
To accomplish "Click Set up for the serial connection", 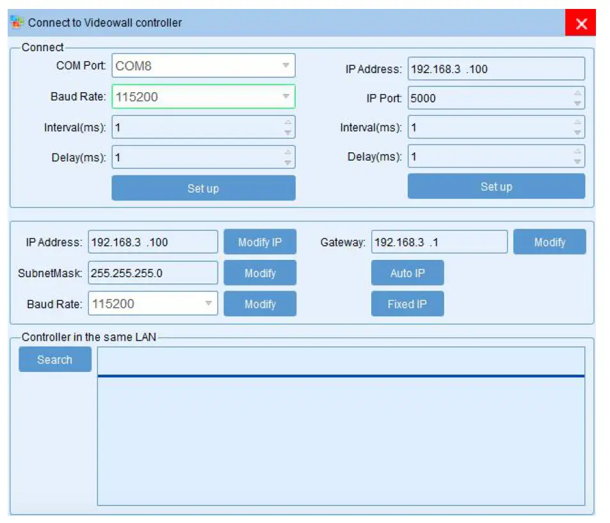I will tap(203, 188).
